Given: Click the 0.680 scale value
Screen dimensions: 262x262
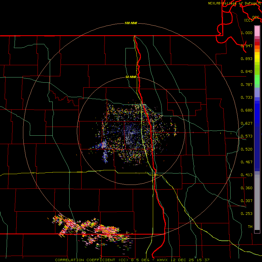Looking at the screenshot, I should click(x=247, y=110).
